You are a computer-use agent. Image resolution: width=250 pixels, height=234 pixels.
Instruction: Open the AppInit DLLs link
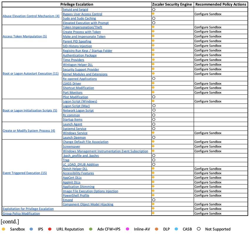(x=71, y=182)
